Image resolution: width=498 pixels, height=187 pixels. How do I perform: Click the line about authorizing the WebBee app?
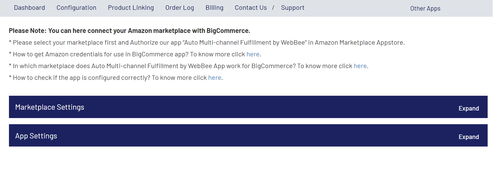207,43
